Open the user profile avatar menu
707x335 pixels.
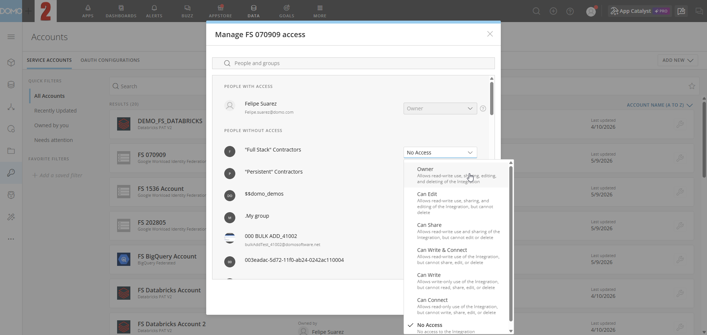click(591, 11)
